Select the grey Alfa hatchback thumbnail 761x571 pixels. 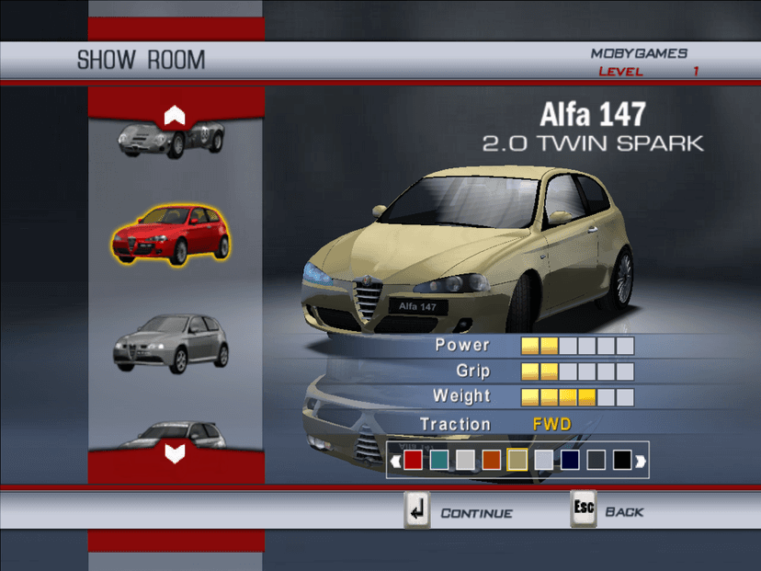(x=171, y=343)
